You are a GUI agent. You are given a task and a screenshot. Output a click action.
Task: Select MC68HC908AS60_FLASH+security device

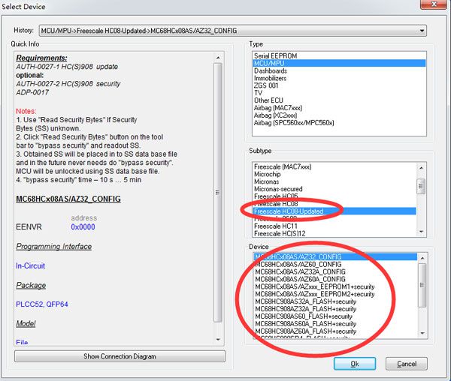pyautogui.click(x=335, y=316)
